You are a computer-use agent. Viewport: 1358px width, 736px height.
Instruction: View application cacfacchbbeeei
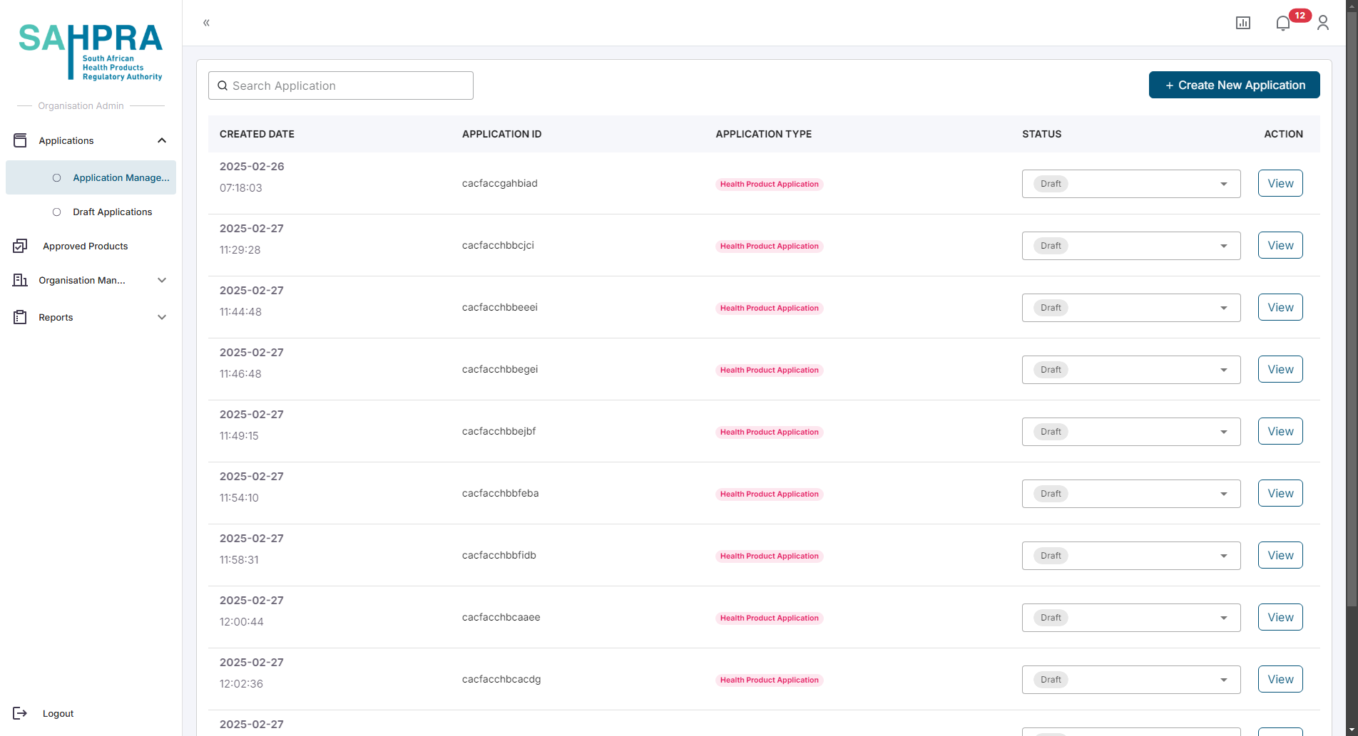(1280, 307)
